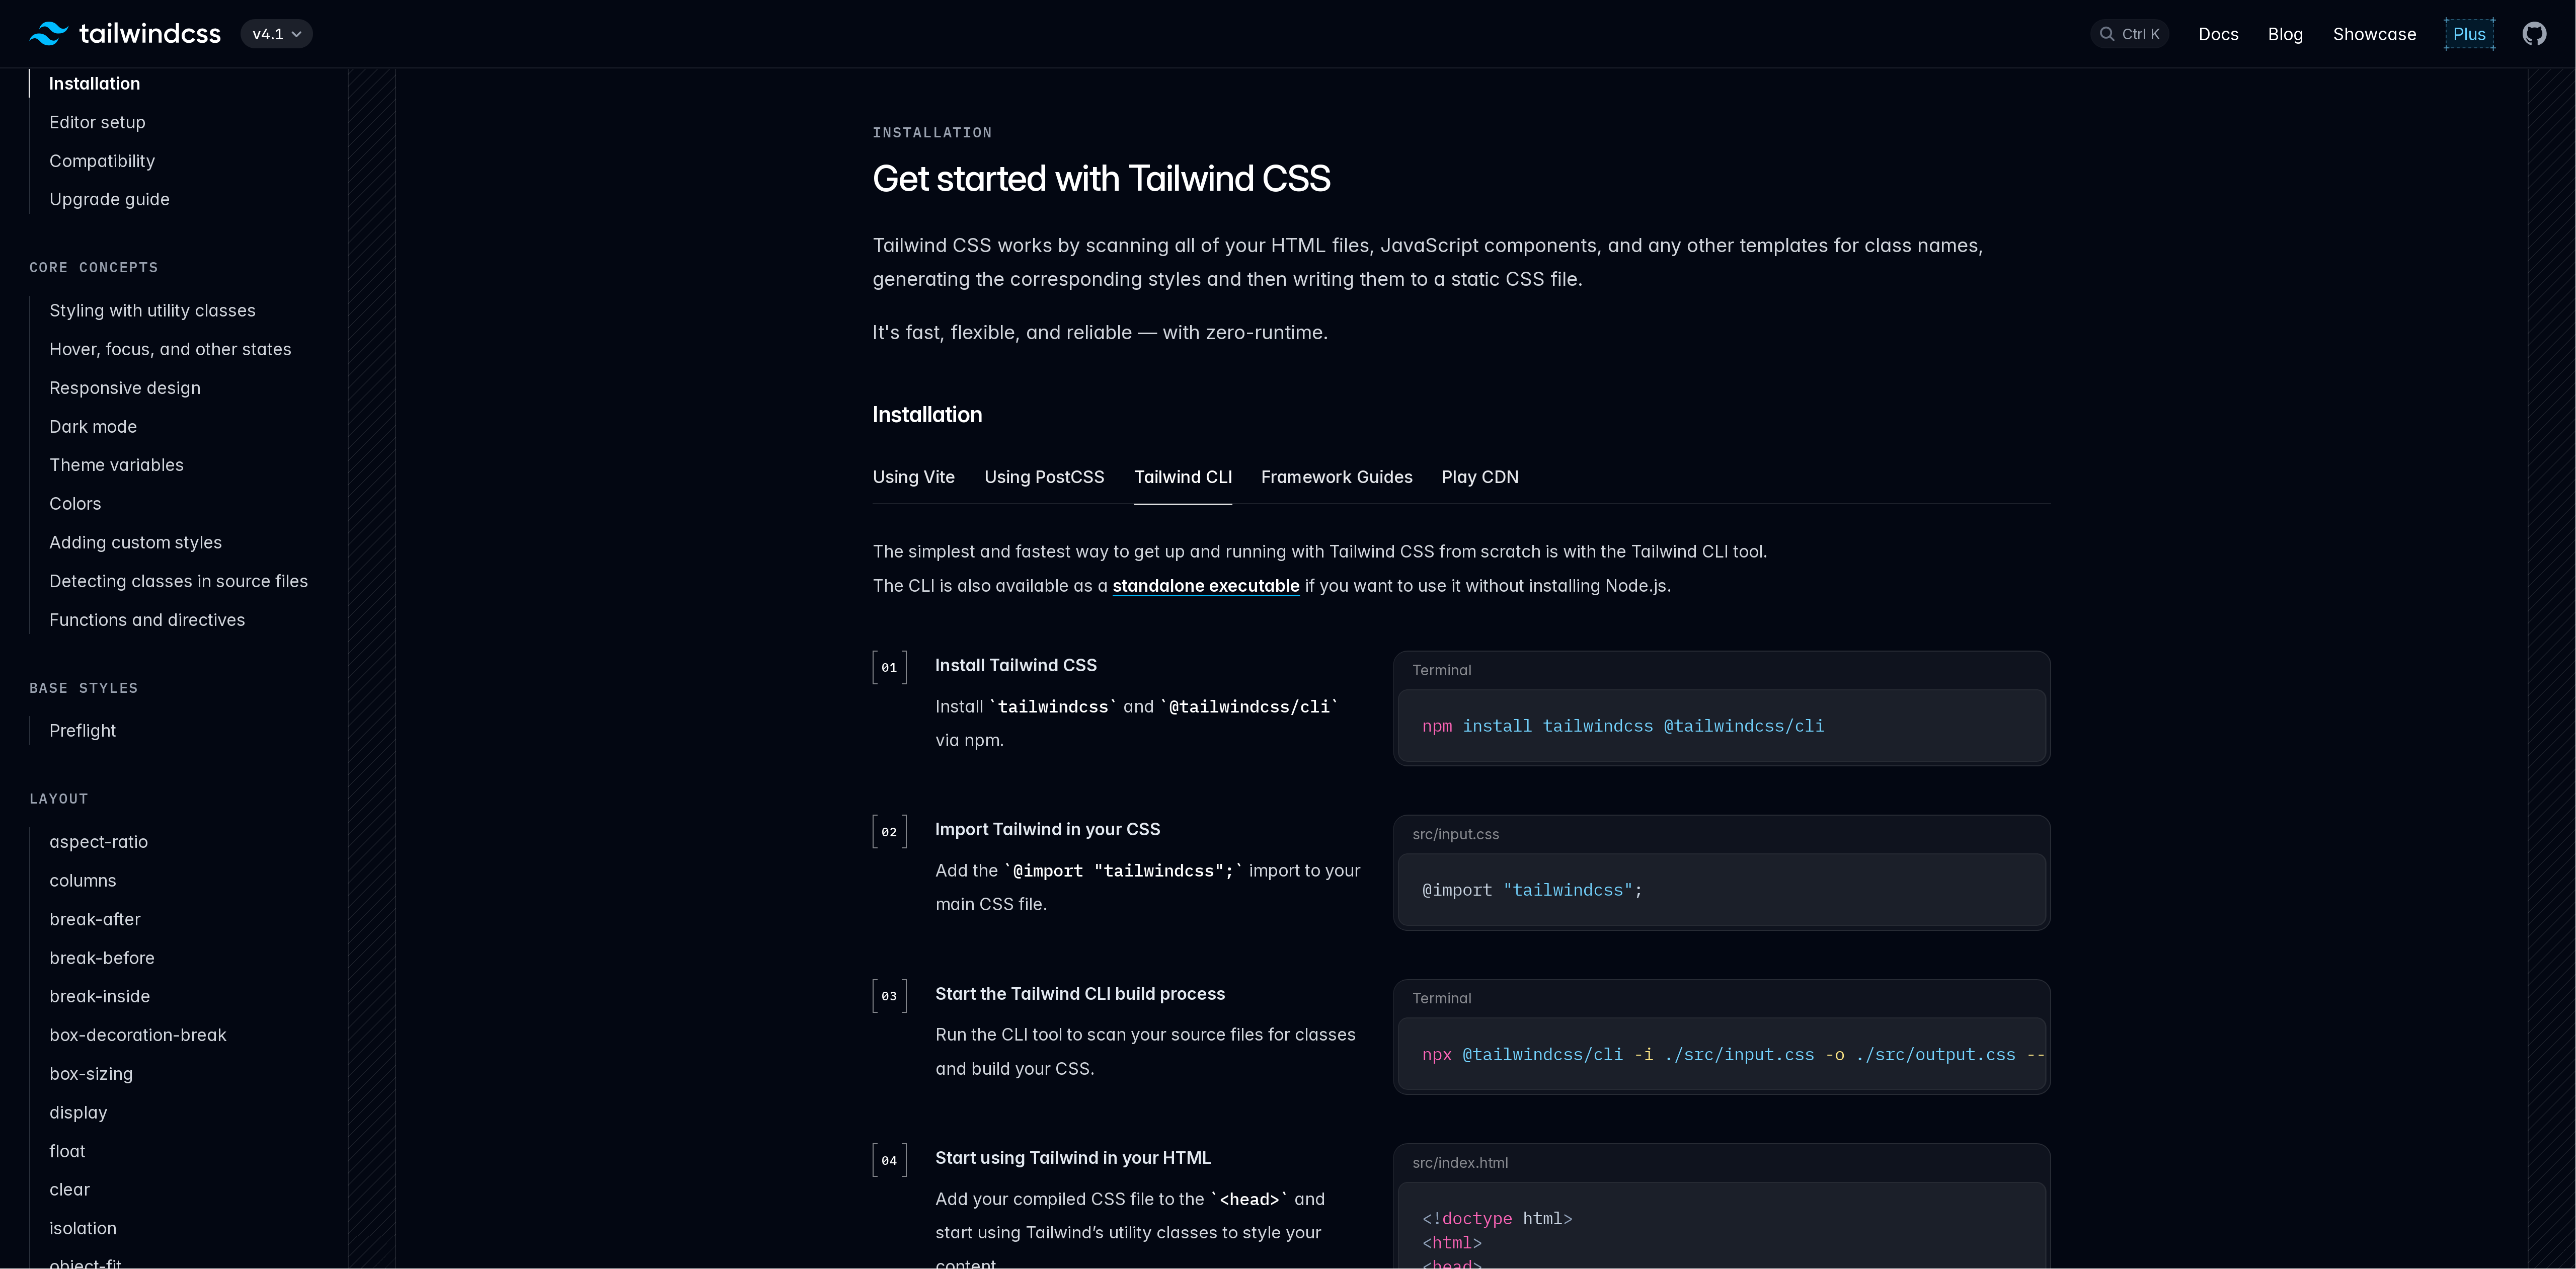The height and width of the screenshot is (1269, 2576).
Task: Open the Docs menu item
Action: point(2218,33)
